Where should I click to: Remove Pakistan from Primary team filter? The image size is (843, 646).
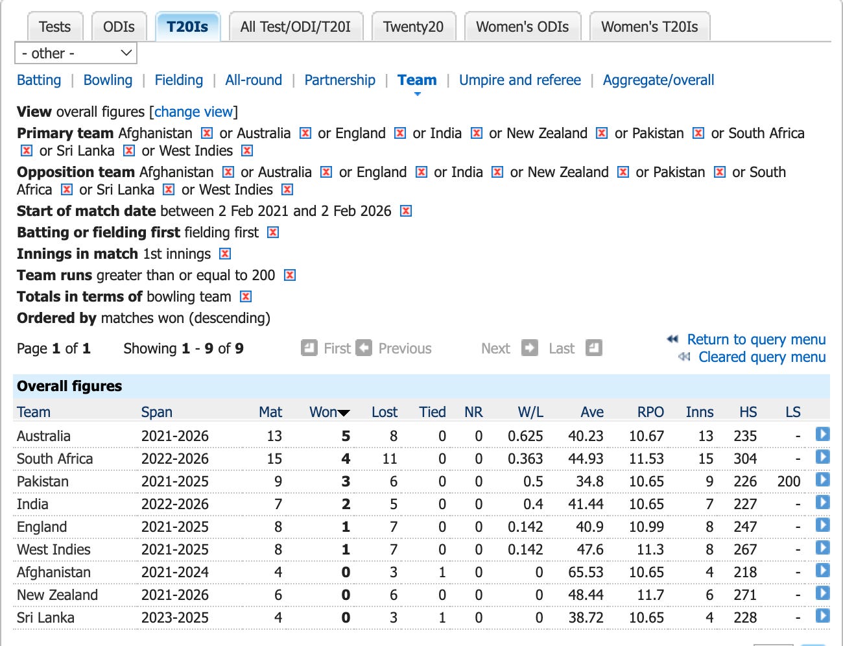(x=698, y=133)
